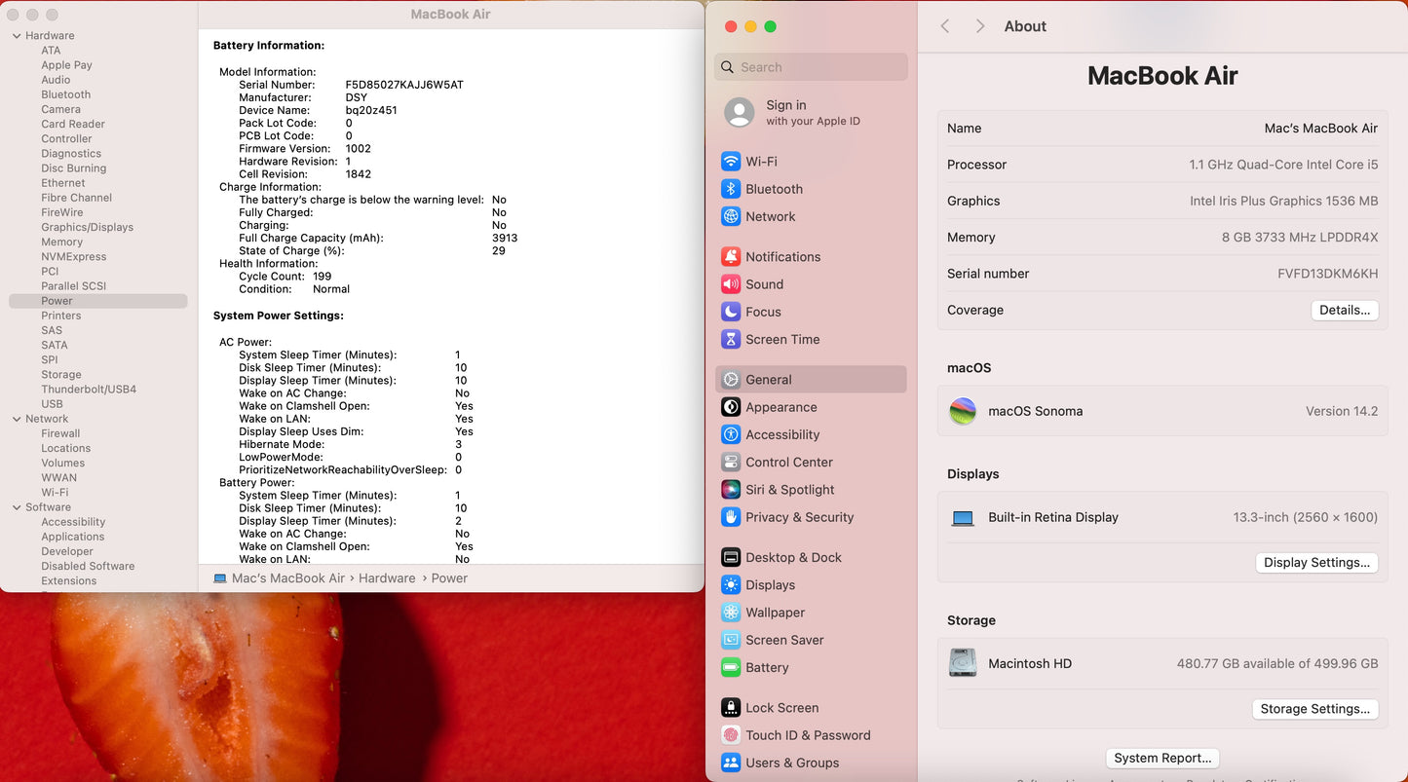The width and height of the screenshot is (1408, 782).
Task: Click the Search field in System Settings
Action: click(x=818, y=67)
